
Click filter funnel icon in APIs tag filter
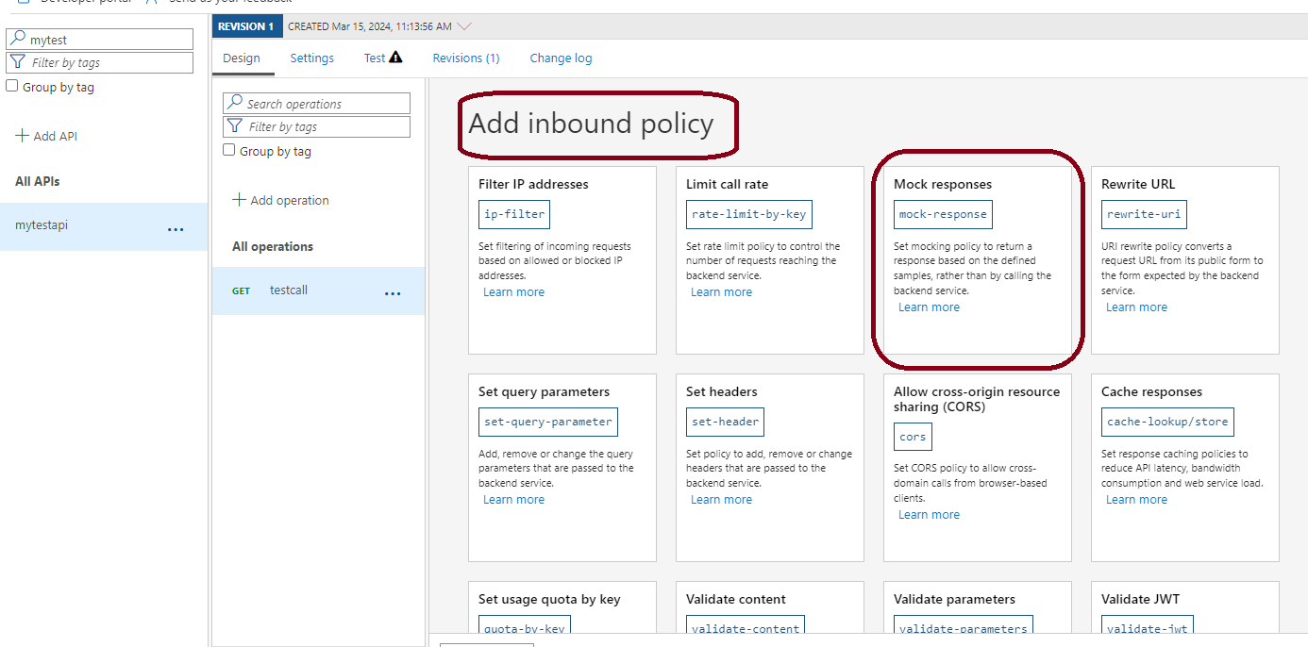(x=17, y=62)
